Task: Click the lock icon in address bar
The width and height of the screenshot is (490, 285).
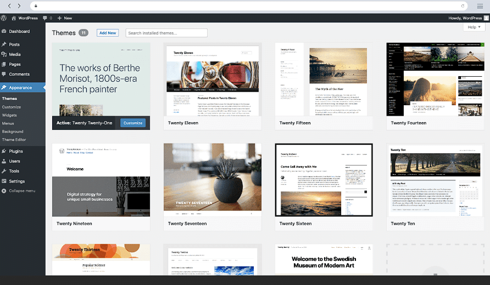Action: point(36,5)
